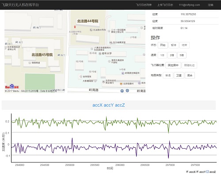Set playback speed to 1倍
Screen dimensions: 221x176
[x=162, y=55]
